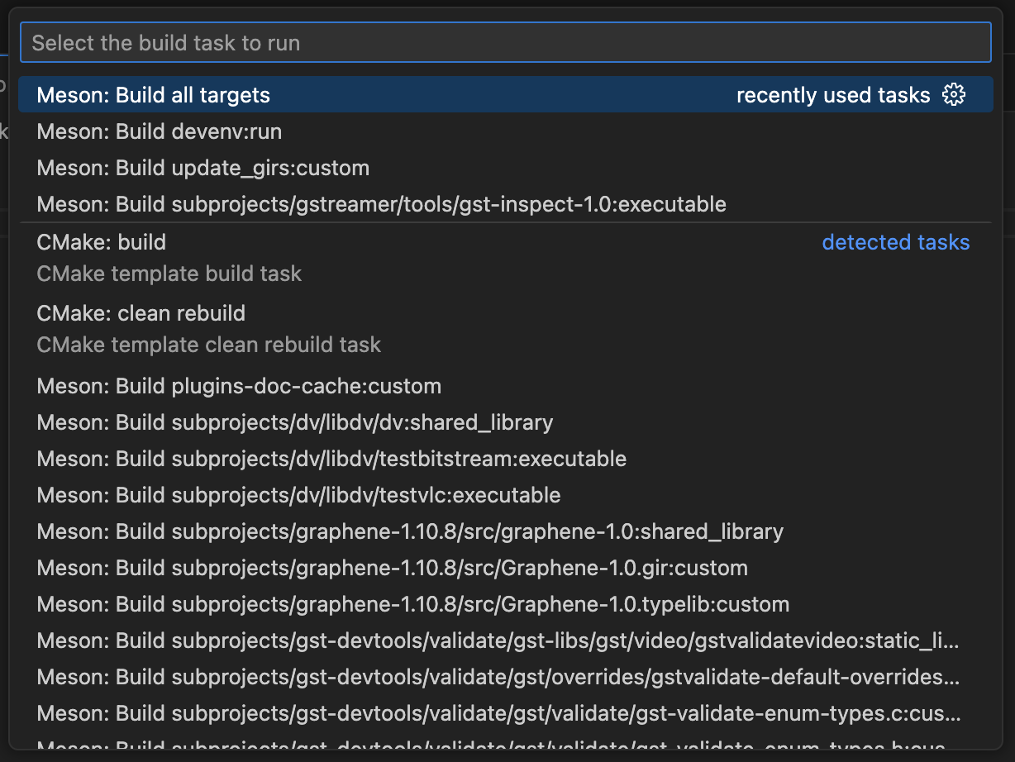1015x762 pixels.
Task: Choose Meson: Build plugins-doc-cache:custom
Action: point(239,386)
